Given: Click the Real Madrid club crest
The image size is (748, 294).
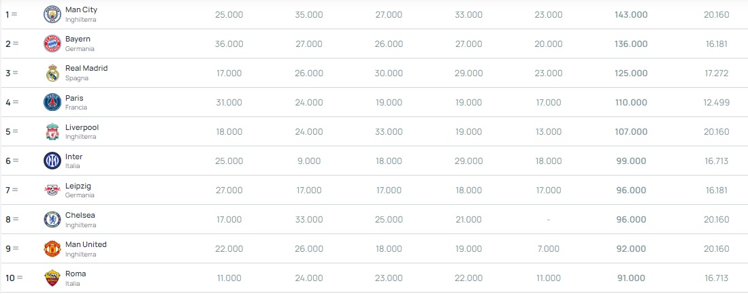Looking at the screenshot, I should click(x=52, y=73).
